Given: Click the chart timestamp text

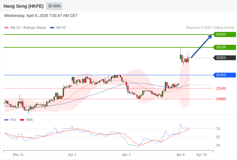Looking at the screenshot, I should point(41,16).
